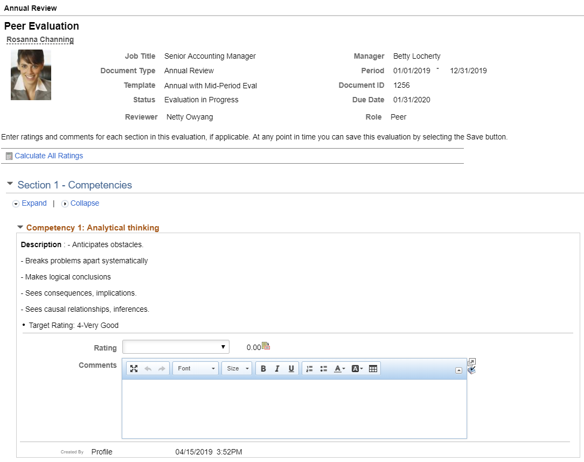Collapse Competency 1: Analytical thinking
Viewport: 584px width, 462px height.
(20, 227)
